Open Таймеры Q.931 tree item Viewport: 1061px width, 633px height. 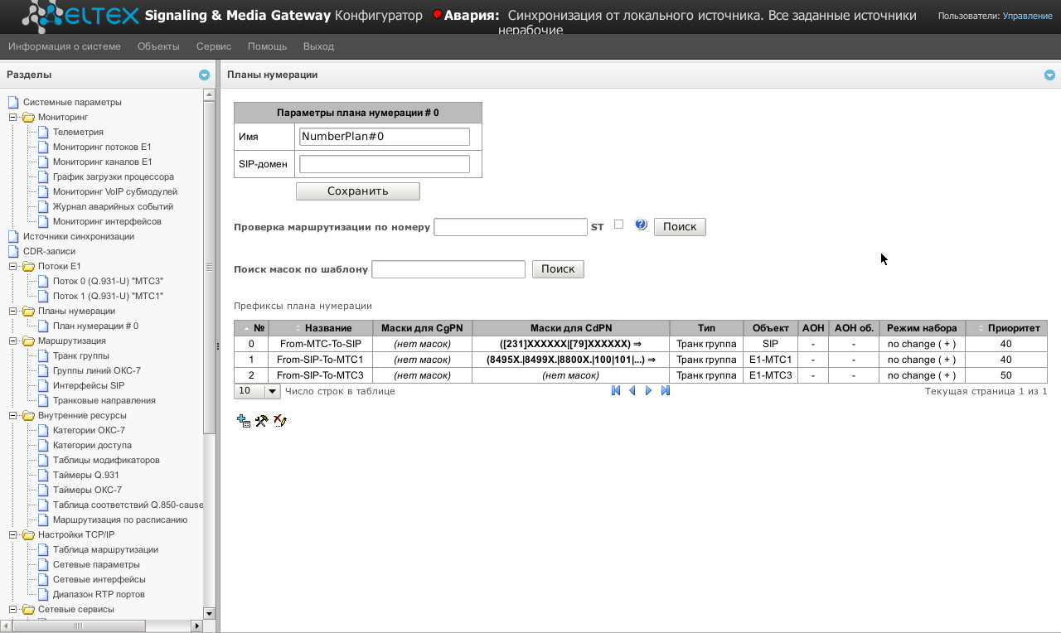(x=86, y=475)
